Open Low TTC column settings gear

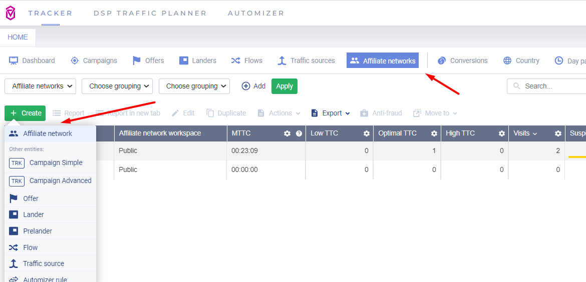click(x=367, y=133)
